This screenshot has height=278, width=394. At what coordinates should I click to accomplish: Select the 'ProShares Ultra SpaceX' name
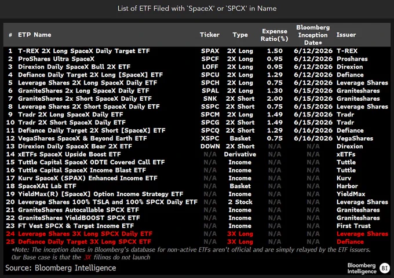(x=56, y=59)
